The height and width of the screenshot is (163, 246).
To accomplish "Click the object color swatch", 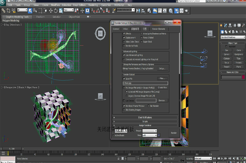I will tap(243, 77).
